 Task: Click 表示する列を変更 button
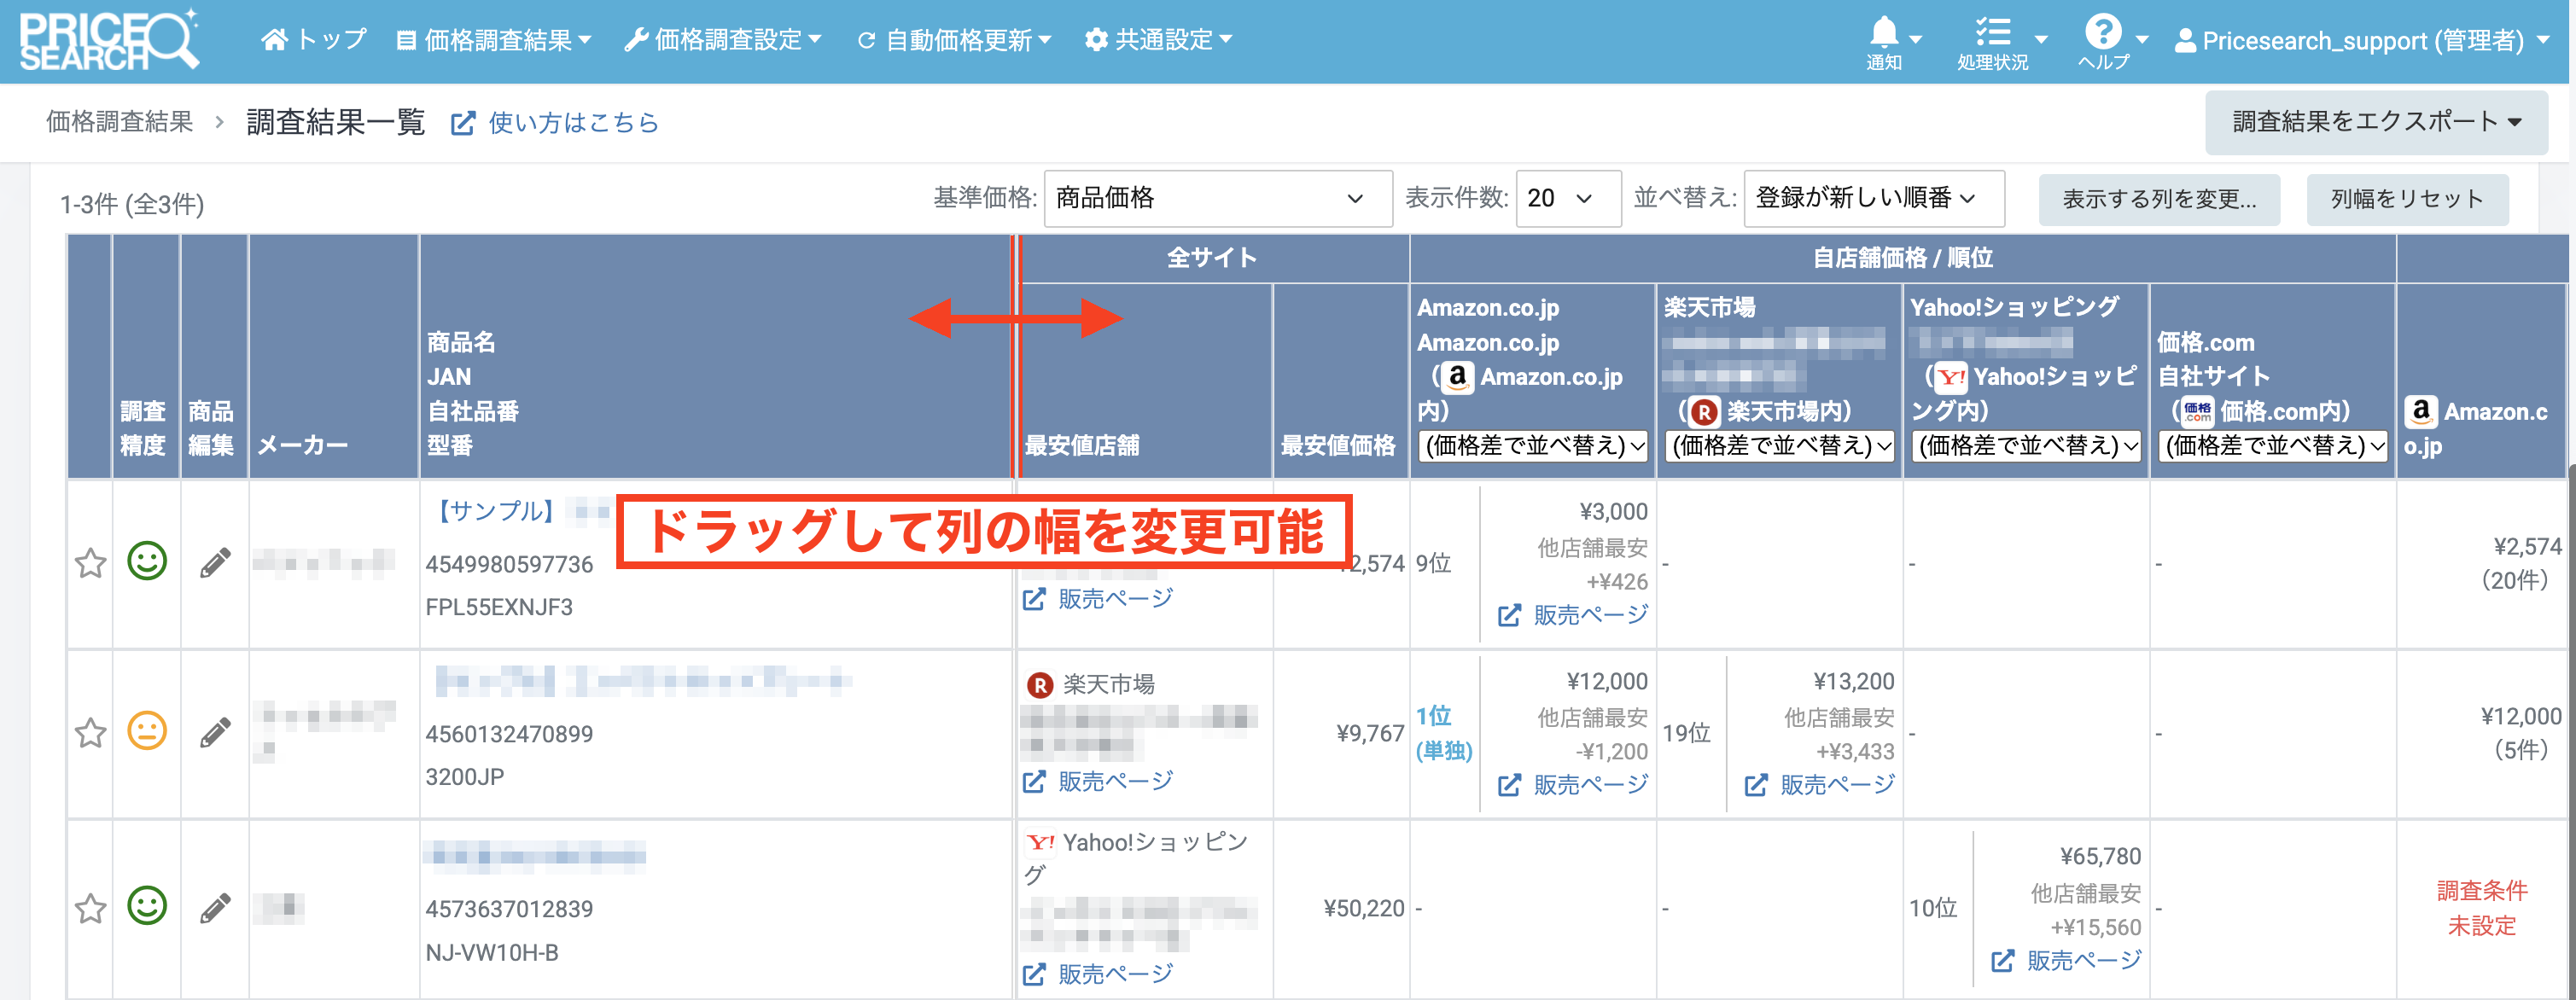[x=2159, y=199]
